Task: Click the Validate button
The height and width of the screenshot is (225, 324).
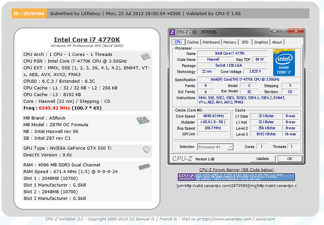Action: (263, 159)
